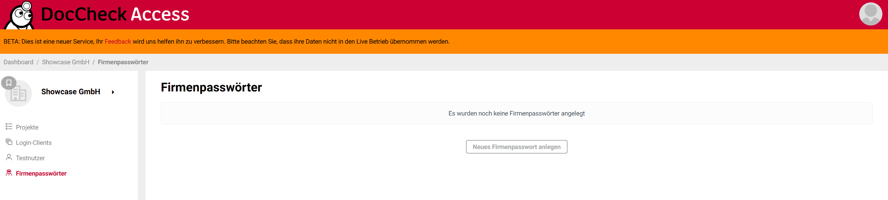Screen dimensions: 888x200
Task: Open the user profile avatar menu
Action: (870, 14)
